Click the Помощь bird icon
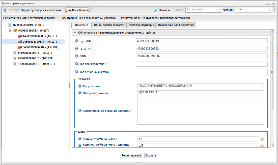This screenshot has height=165, width=278. [155, 10]
